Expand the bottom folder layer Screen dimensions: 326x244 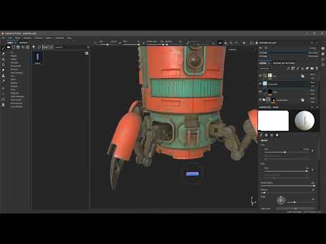tap(264, 100)
